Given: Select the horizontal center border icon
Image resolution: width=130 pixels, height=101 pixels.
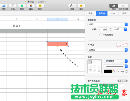Looking at the screenshot, I should (x=94, y=71).
